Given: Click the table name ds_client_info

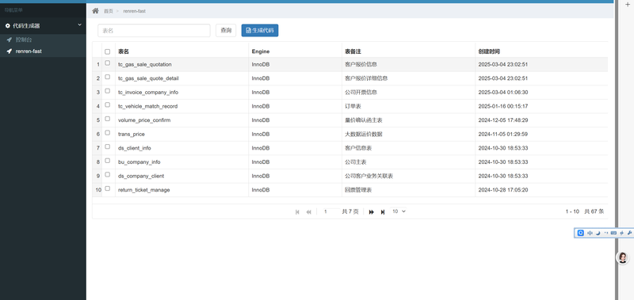Looking at the screenshot, I should pyautogui.click(x=135, y=148).
